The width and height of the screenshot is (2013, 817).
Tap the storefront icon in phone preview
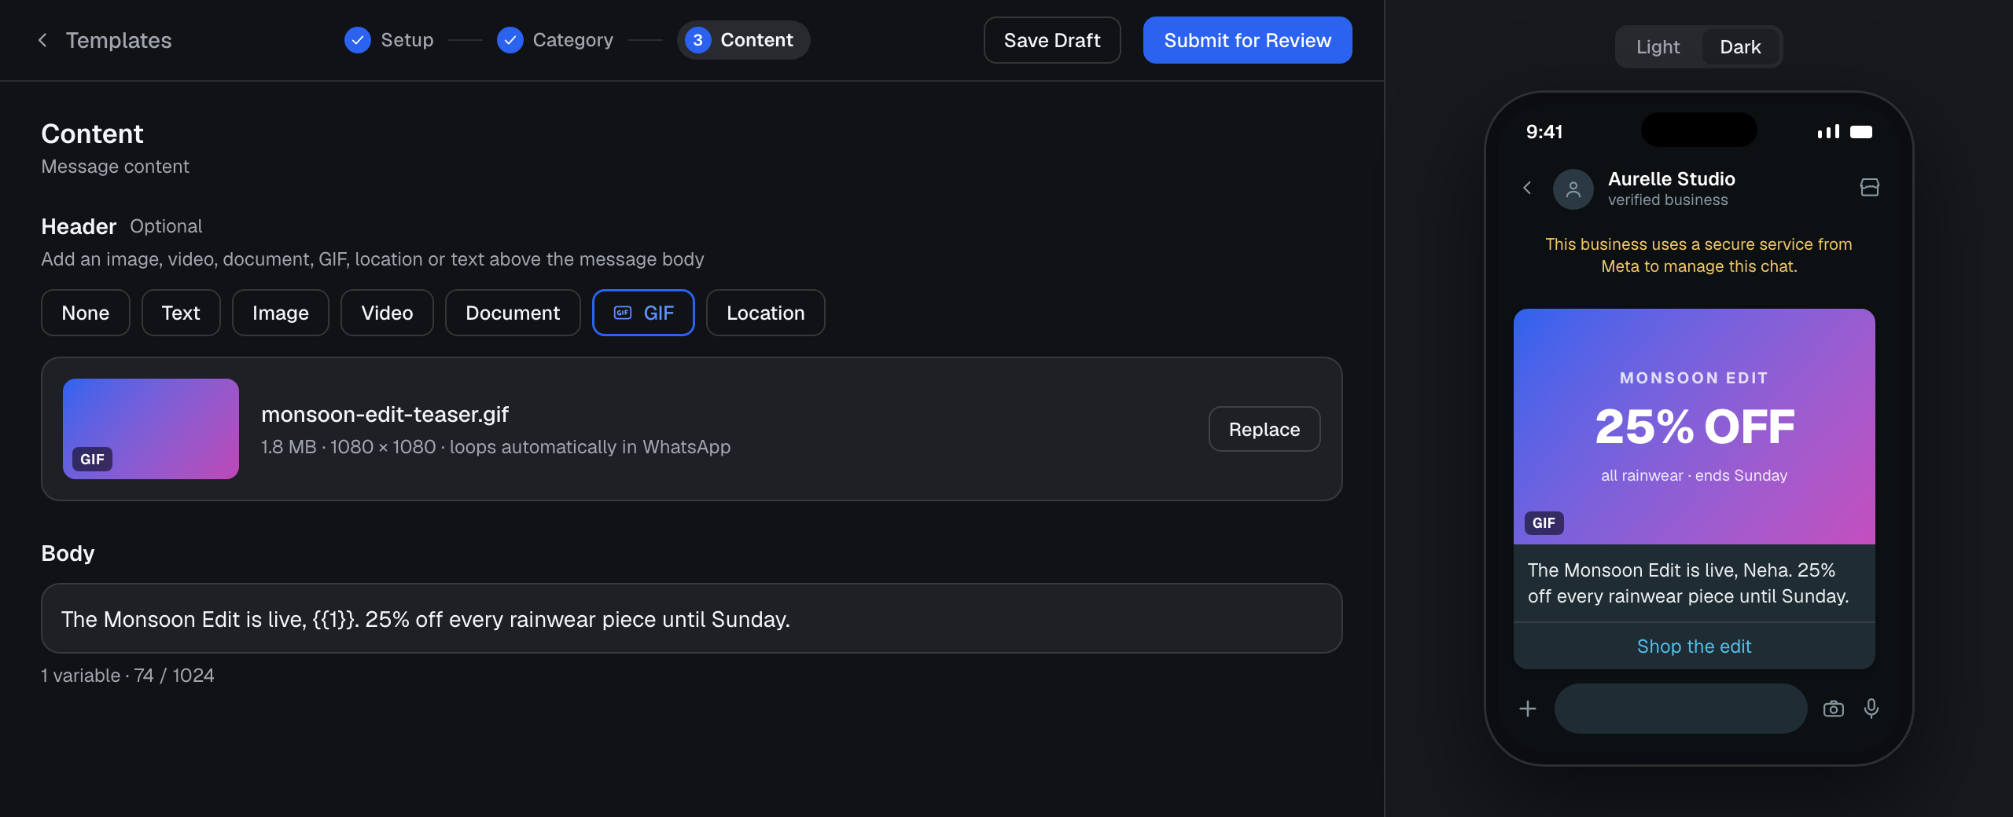click(x=1870, y=187)
